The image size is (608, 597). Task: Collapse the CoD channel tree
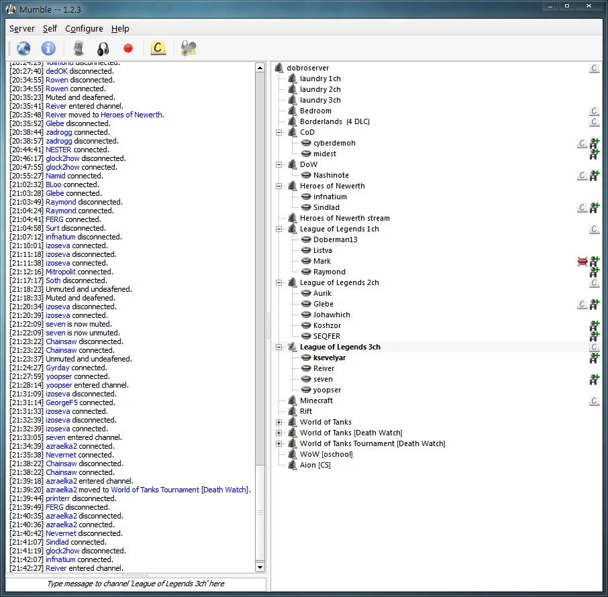pos(279,132)
